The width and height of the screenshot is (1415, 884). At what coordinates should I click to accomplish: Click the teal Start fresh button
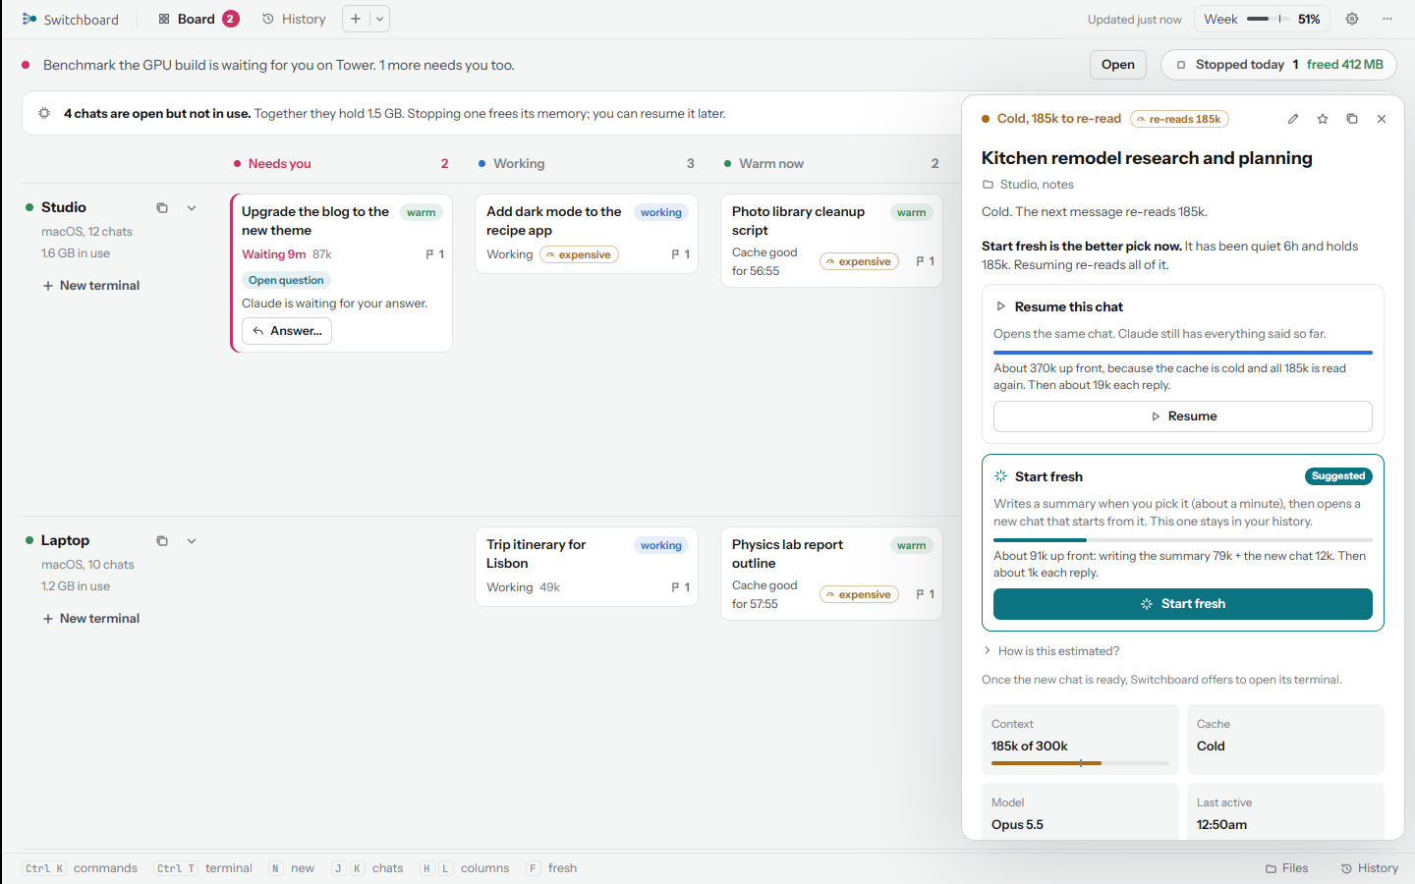[x=1183, y=604]
